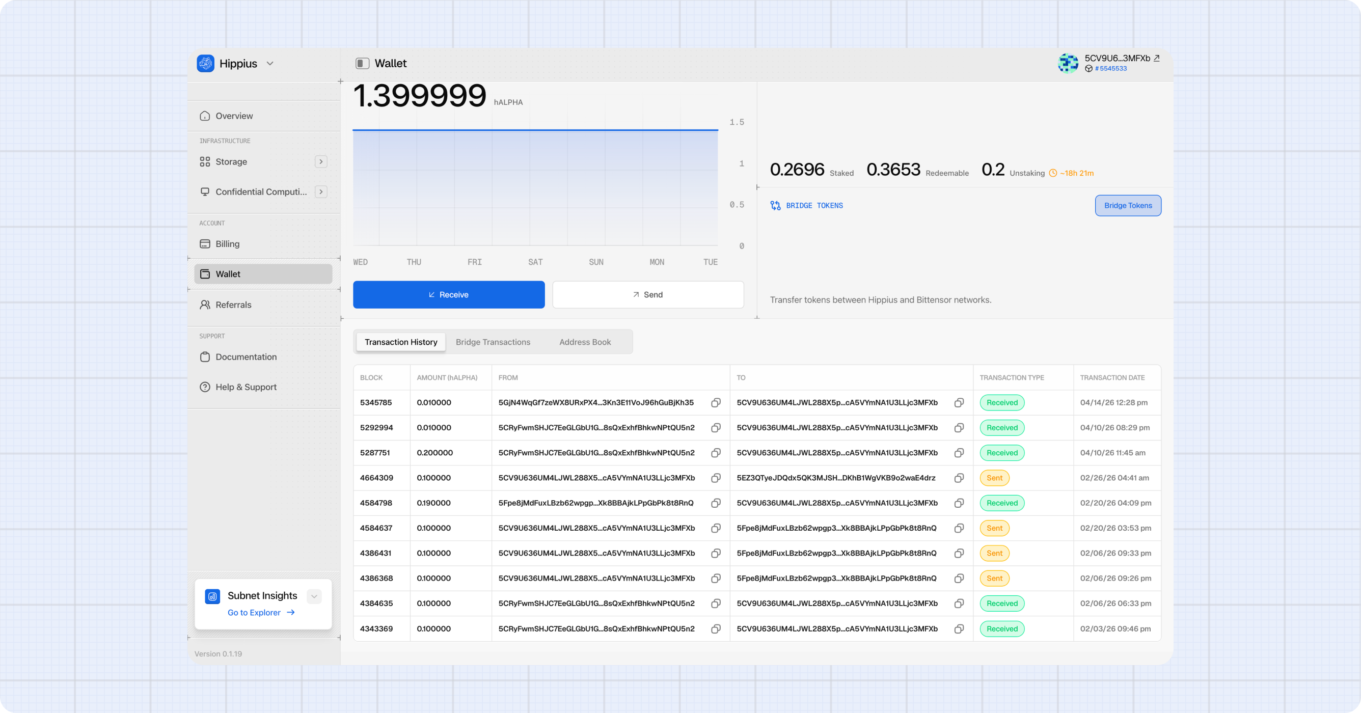The image size is (1361, 713).
Task: Copy From address in block 4584798 row
Action: tap(716, 503)
